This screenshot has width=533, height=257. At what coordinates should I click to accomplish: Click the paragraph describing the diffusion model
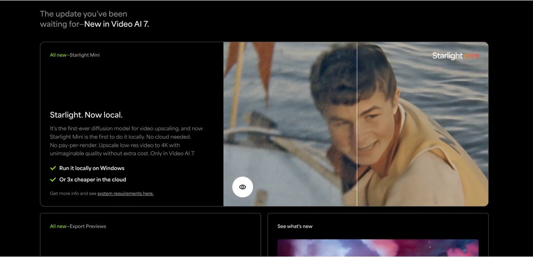click(126, 141)
